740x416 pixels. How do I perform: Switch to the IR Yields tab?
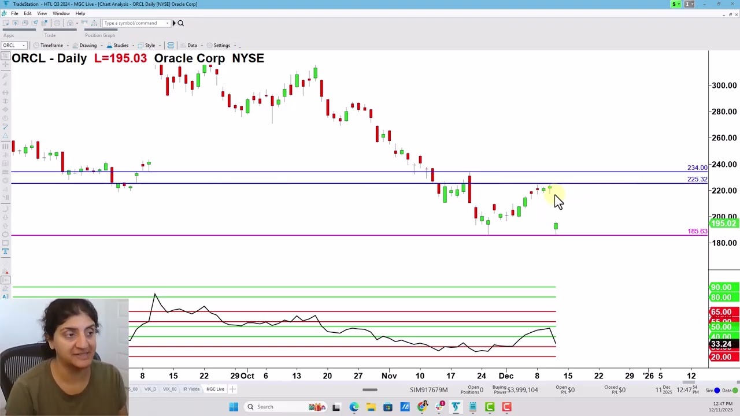[191, 389]
